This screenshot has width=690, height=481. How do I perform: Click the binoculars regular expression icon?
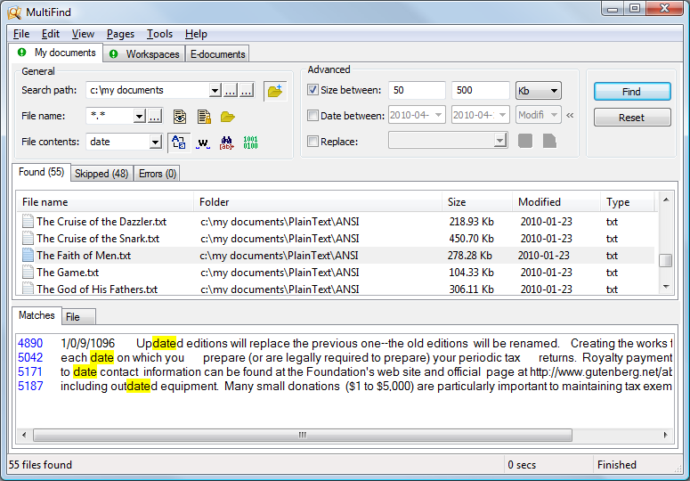click(227, 143)
